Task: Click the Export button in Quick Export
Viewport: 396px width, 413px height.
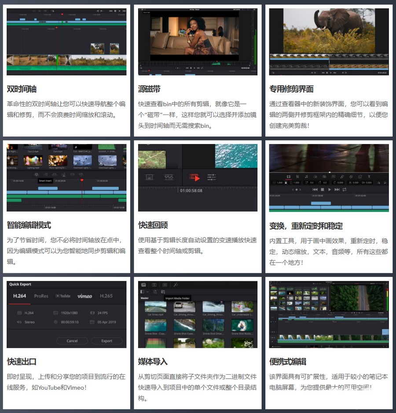Action: point(106,341)
